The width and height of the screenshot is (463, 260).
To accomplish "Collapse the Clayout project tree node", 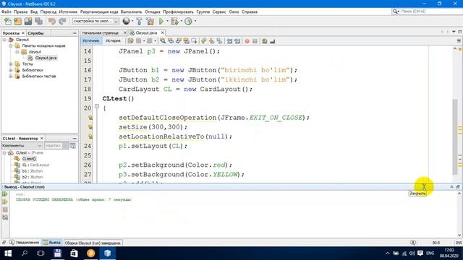I will [x=4, y=40].
